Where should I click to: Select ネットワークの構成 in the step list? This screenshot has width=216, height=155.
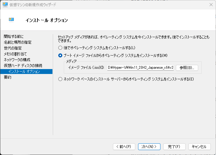17,60
